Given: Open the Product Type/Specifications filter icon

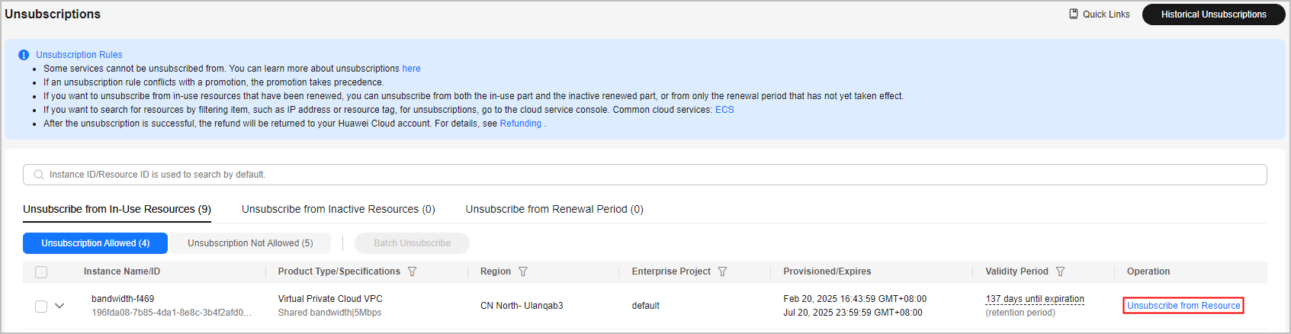Looking at the screenshot, I should point(413,271).
